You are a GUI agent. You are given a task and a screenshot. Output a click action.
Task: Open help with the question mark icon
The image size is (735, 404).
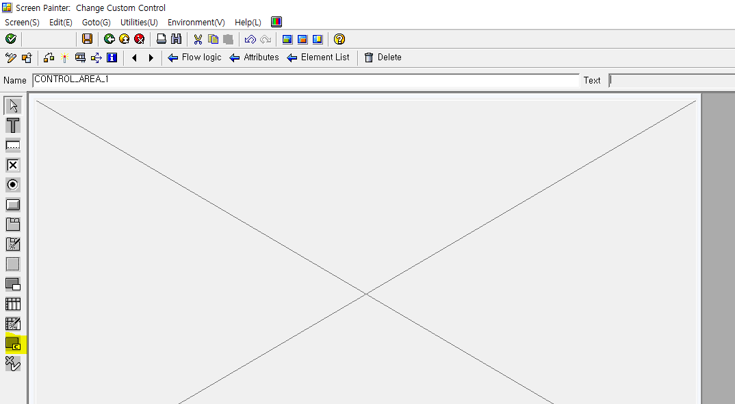(339, 39)
